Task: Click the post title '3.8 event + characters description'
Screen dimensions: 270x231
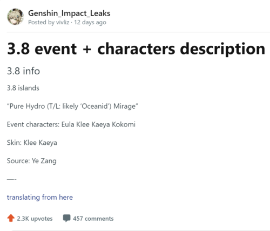Action: [136, 49]
